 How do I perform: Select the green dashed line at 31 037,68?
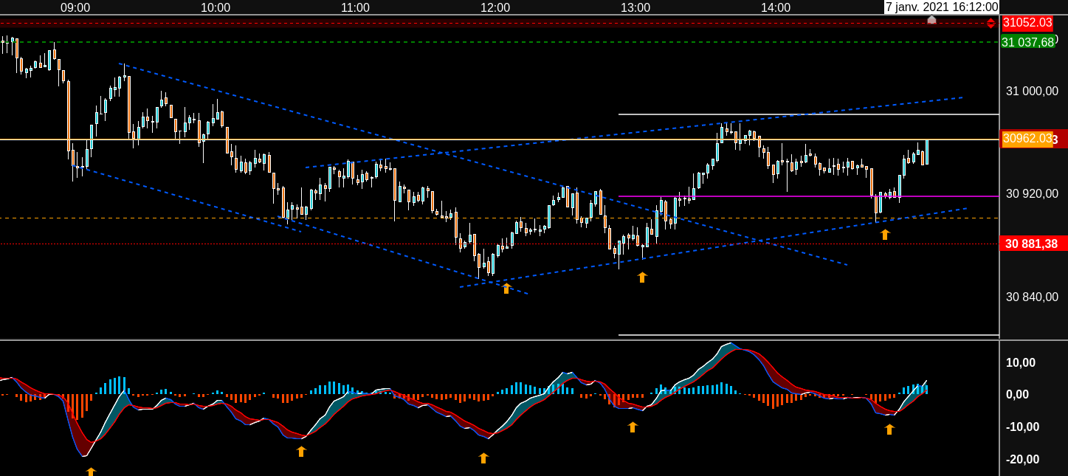[499, 42]
